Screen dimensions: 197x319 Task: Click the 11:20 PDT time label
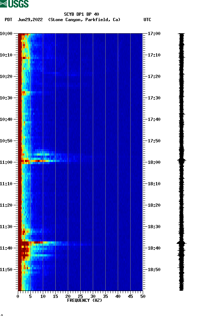[6, 205]
